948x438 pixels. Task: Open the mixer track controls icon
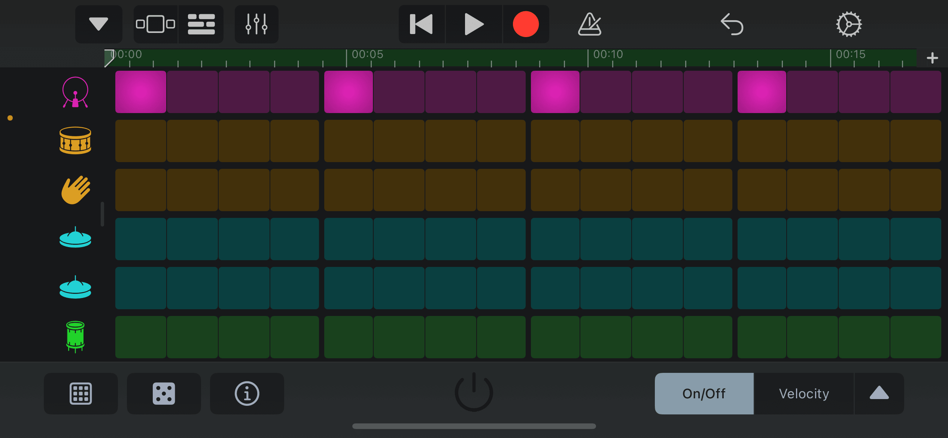256,24
